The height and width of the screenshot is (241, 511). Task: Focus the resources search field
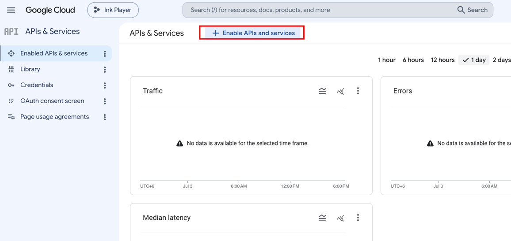(x=319, y=10)
